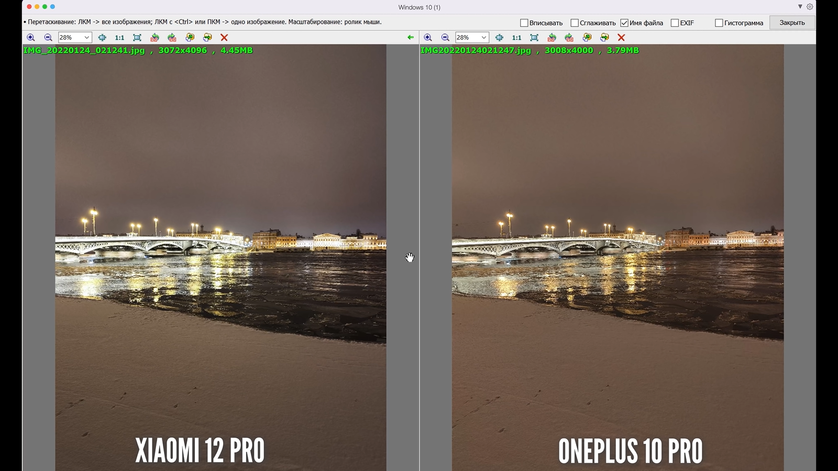The image size is (838, 471).
Task: Zoom in on the left image
Action: pos(31,38)
